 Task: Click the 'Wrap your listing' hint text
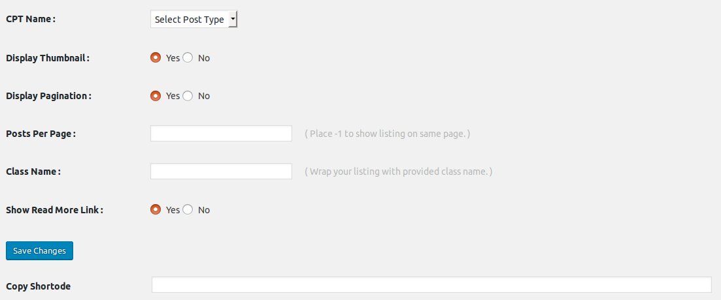point(399,172)
